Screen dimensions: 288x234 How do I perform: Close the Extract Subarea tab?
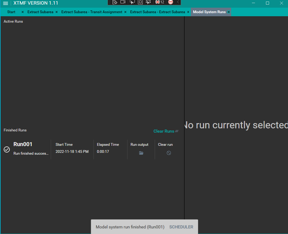tap(57, 12)
